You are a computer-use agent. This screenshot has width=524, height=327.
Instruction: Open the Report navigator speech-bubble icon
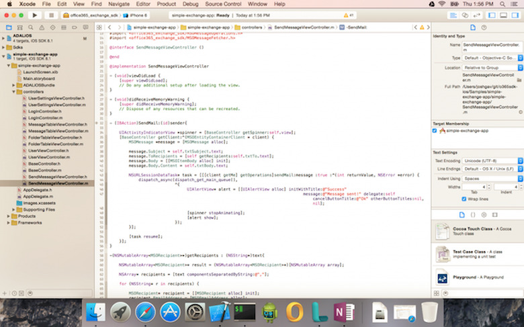(85, 28)
